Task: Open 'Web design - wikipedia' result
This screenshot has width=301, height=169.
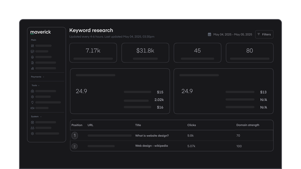Action: click(152, 146)
